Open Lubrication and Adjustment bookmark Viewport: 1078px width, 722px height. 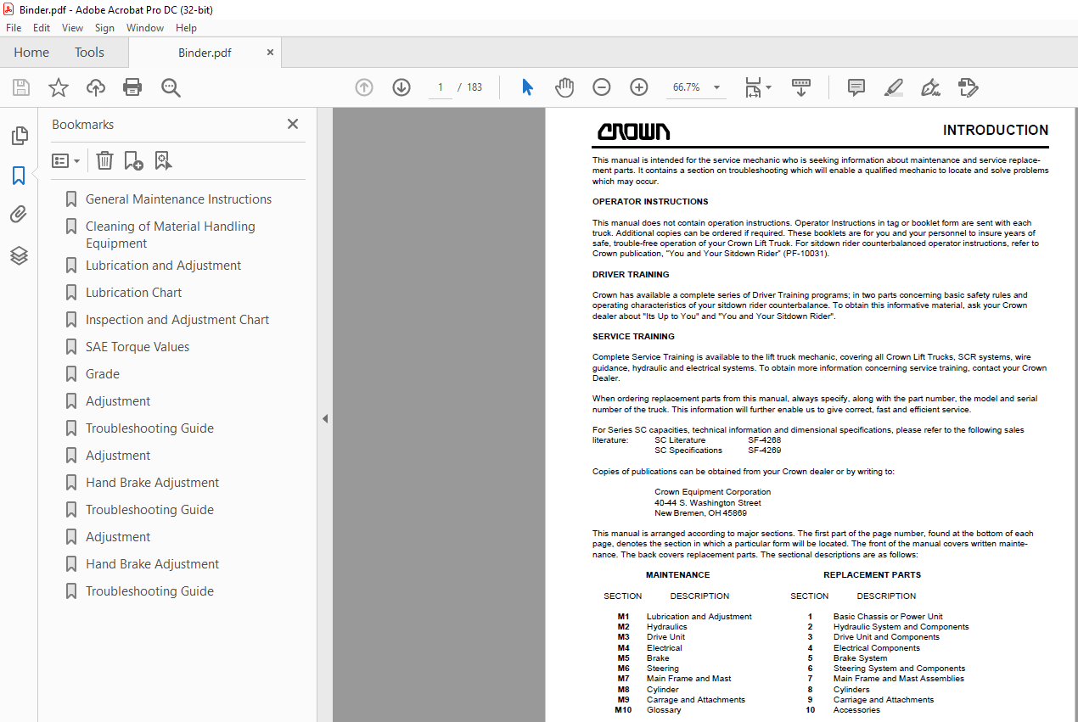pos(163,266)
